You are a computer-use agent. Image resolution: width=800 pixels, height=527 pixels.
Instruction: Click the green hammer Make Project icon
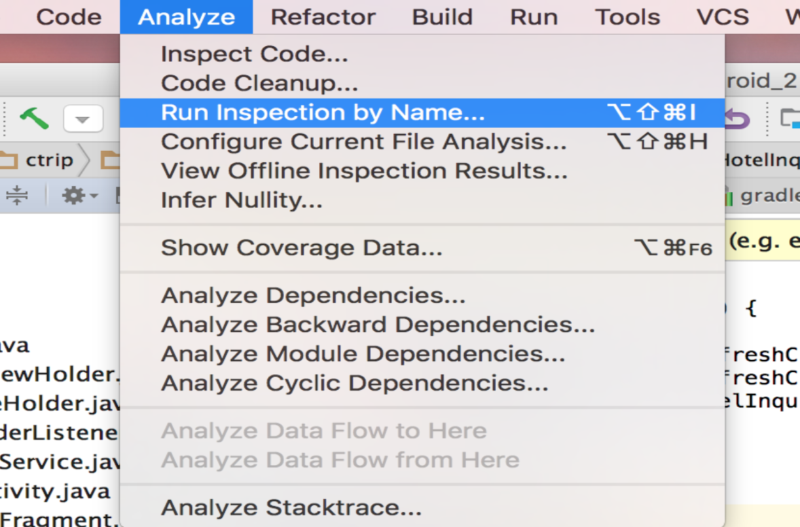click(33, 119)
